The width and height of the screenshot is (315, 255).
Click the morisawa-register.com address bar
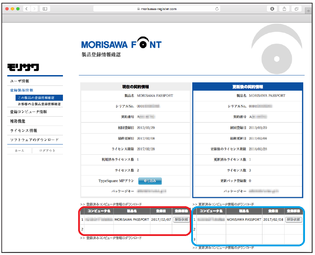(x=157, y=9)
